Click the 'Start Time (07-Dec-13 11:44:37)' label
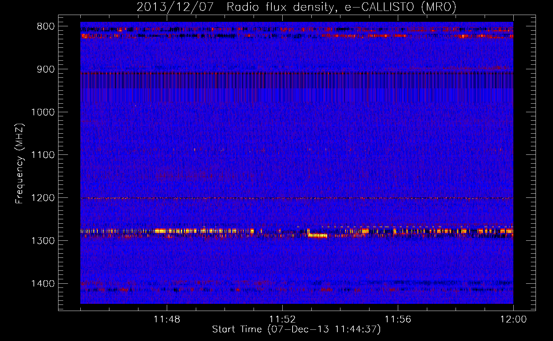This screenshot has width=553, height=341. pyautogui.click(x=296, y=329)
